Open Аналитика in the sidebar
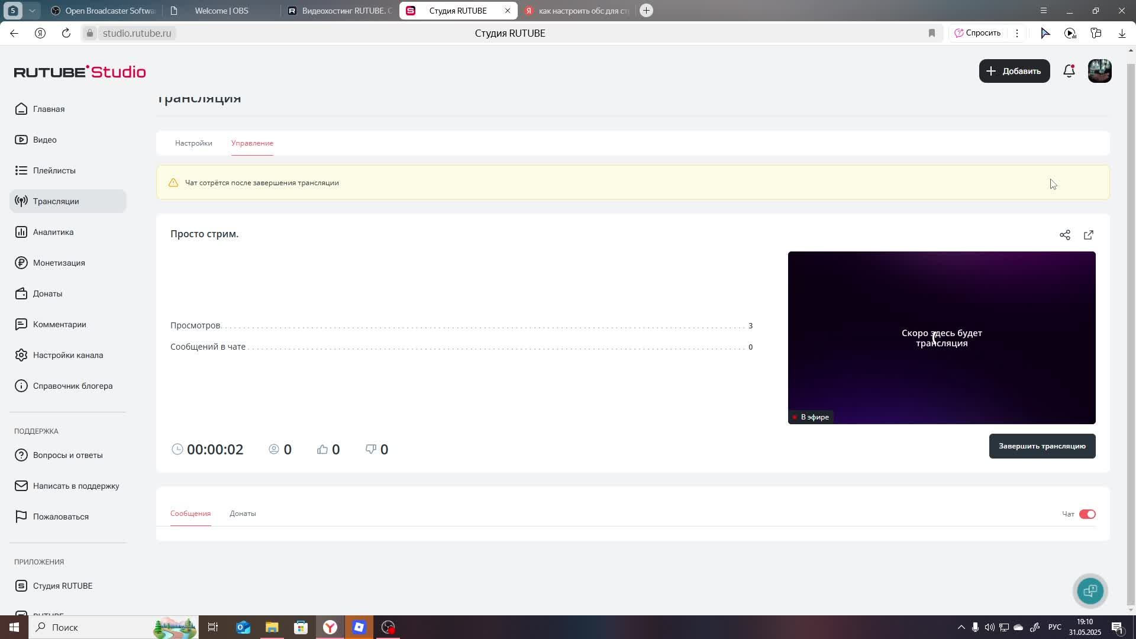The height and width of the screenshot is (639, 1136). 53,232
